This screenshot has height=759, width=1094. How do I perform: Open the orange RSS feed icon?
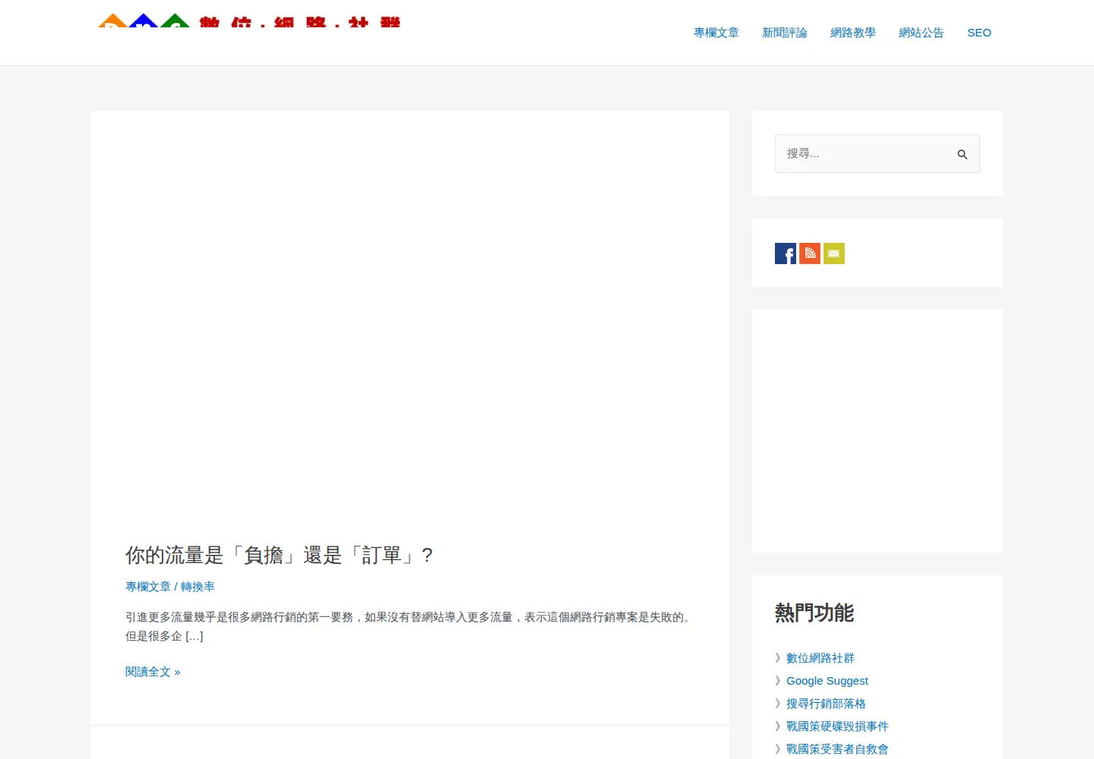click(x=810, y=254)
